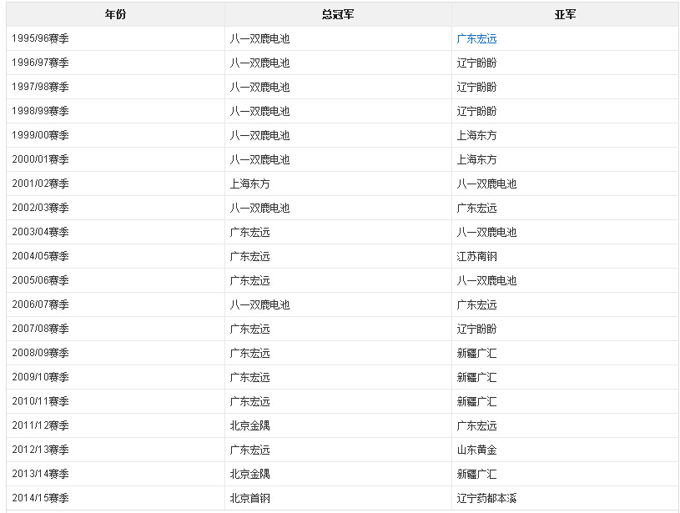The image size is (680, 513).
Task: Click champion 北京金隅 in 2013/14 row
Action: coord(249,474)
